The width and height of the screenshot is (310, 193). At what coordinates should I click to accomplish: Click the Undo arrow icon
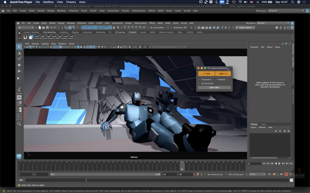tap(51, 28)
